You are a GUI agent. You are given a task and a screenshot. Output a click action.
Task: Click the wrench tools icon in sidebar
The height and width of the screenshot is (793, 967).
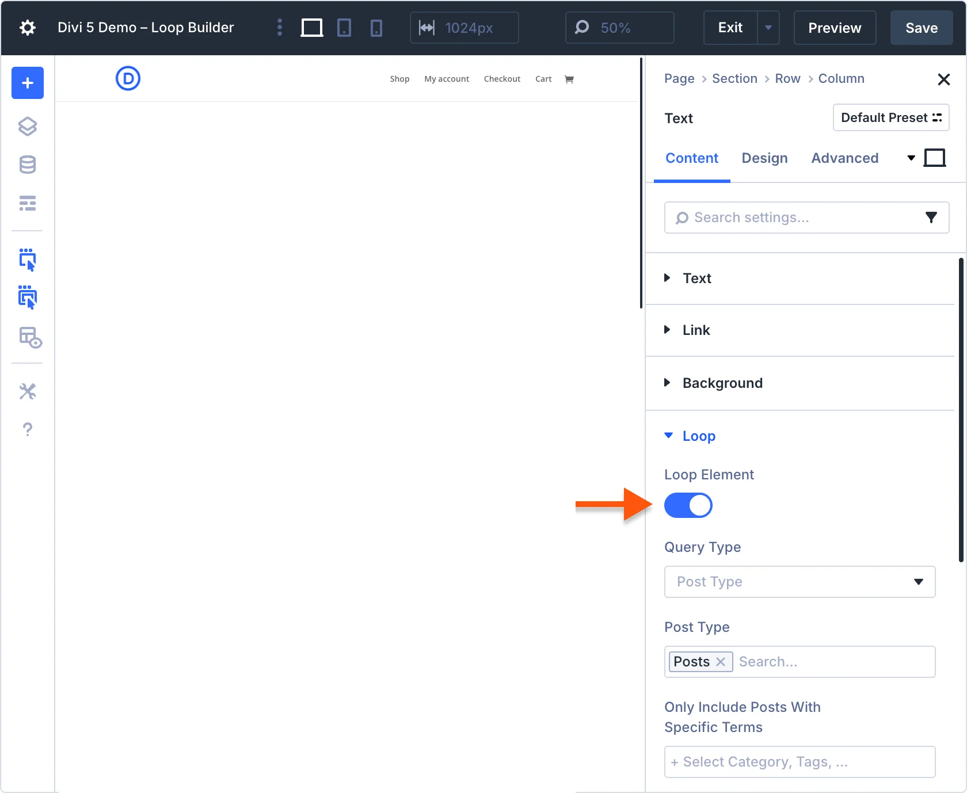[27, 391]
